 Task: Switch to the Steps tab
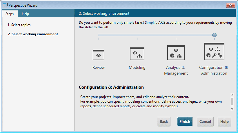click(x=10, y=14)
